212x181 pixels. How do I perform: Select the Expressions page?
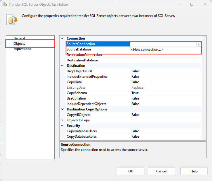click(x=22, y=49)
